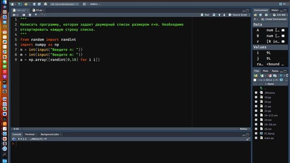The height and width of the screenshot is (163, 290).
Task: Click the Save workspace icon in Environment
Action: coord(261,15)
